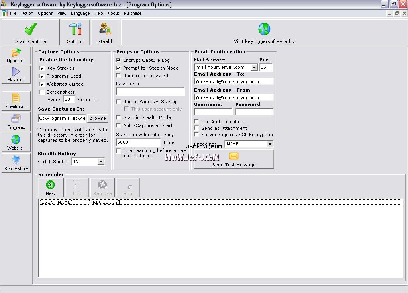Click the app icon in the menu bar
Image resolution: width=408 pixels, height=293 pixels.
(x=5, y=13)
